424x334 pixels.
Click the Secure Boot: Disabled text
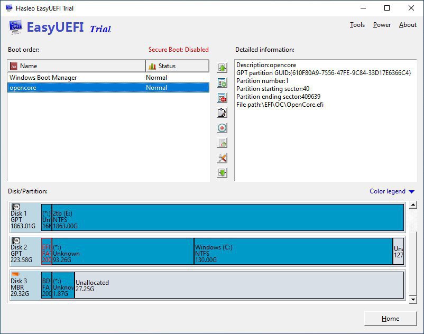click(179, 50)
